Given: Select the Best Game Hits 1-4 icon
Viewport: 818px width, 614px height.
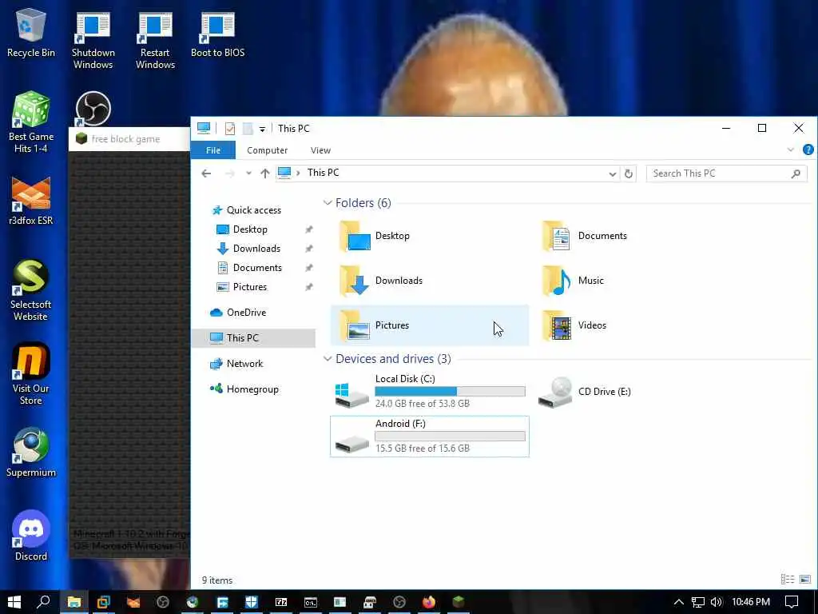Looking at the screenshot, I should pyautogui.click(x=31, y=122).
